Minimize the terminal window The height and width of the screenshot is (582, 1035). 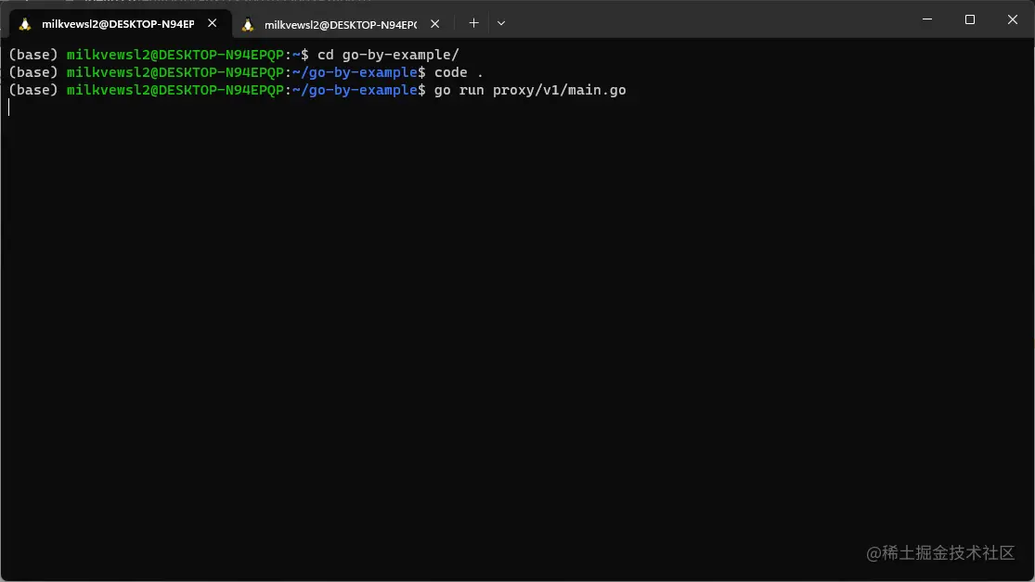coord(926,19)
